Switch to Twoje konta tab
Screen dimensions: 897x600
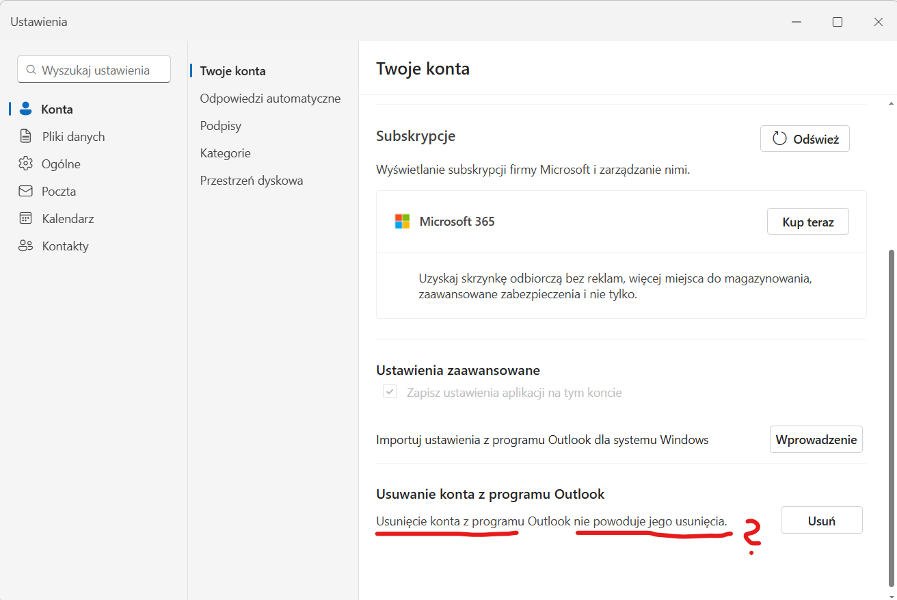[232, 71]
